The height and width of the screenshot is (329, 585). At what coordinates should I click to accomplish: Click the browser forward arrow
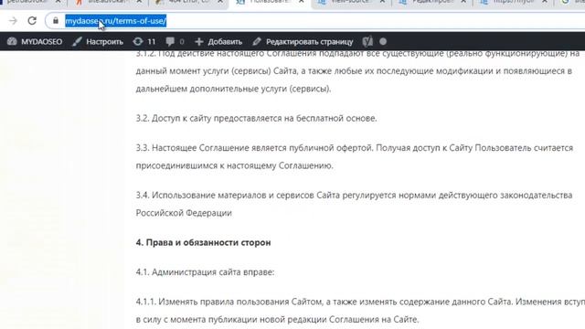coord(13,21)
